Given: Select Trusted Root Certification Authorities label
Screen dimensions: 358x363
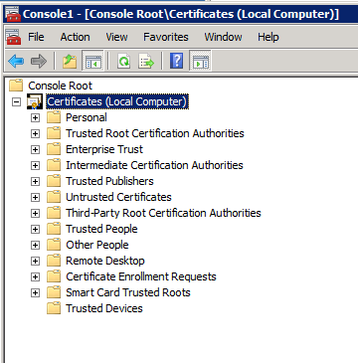Looking at the screenshot, I should (x=155, y=133).
